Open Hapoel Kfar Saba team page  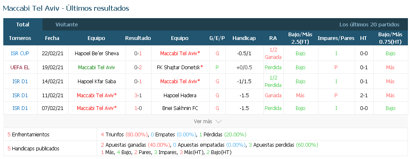coord(97,81)
